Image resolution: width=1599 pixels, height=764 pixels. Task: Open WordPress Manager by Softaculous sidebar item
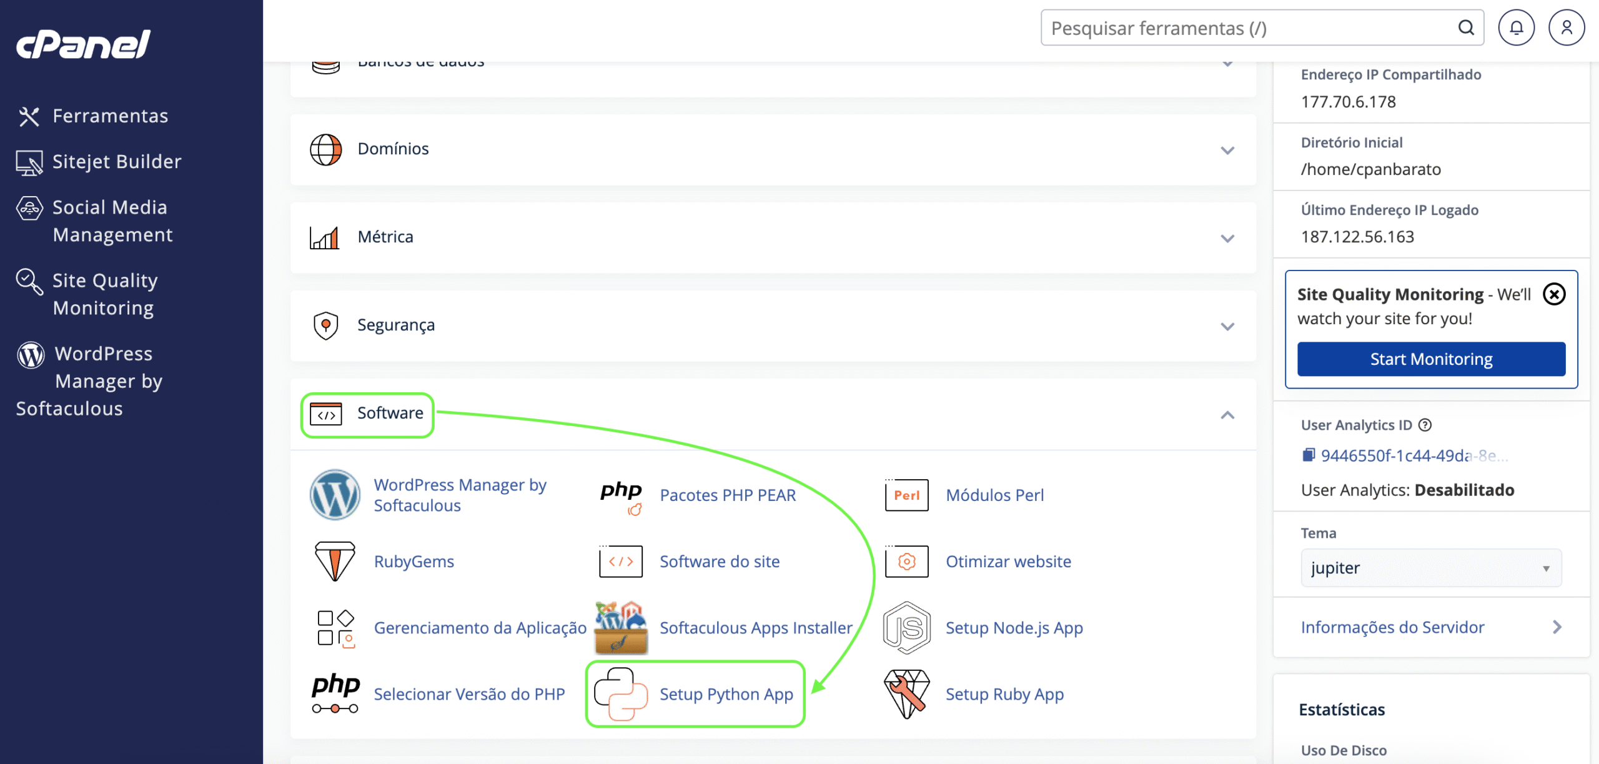click(89, 381)
